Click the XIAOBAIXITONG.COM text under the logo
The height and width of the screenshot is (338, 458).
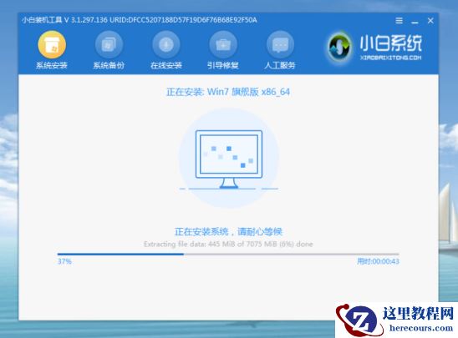[390, 58]
